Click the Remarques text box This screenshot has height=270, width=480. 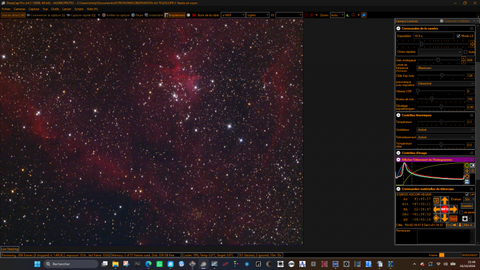click(x=445, y=236)
